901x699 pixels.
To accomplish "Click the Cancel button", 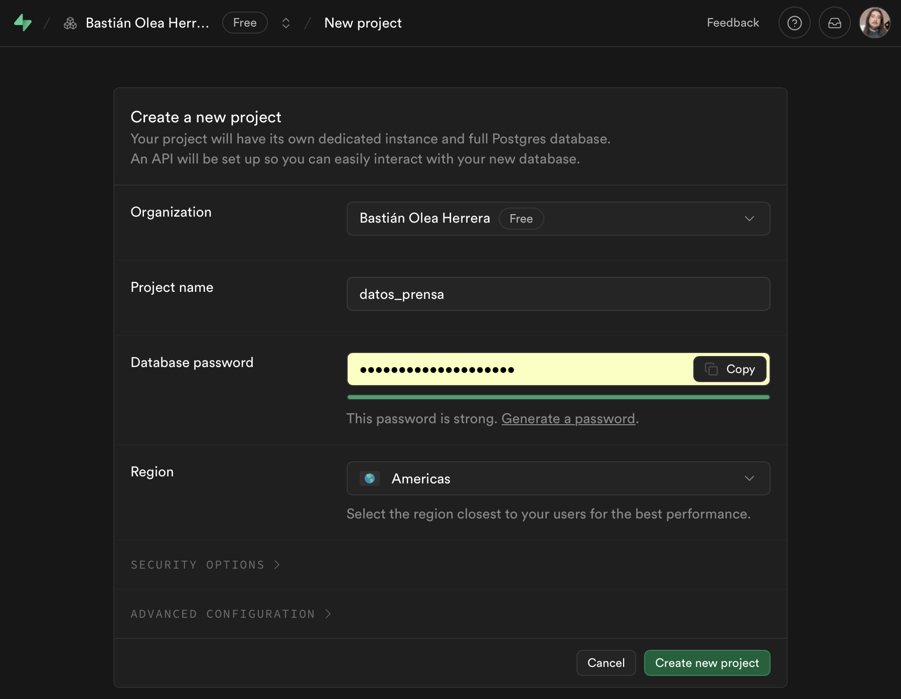I will (x=606, y=663).
